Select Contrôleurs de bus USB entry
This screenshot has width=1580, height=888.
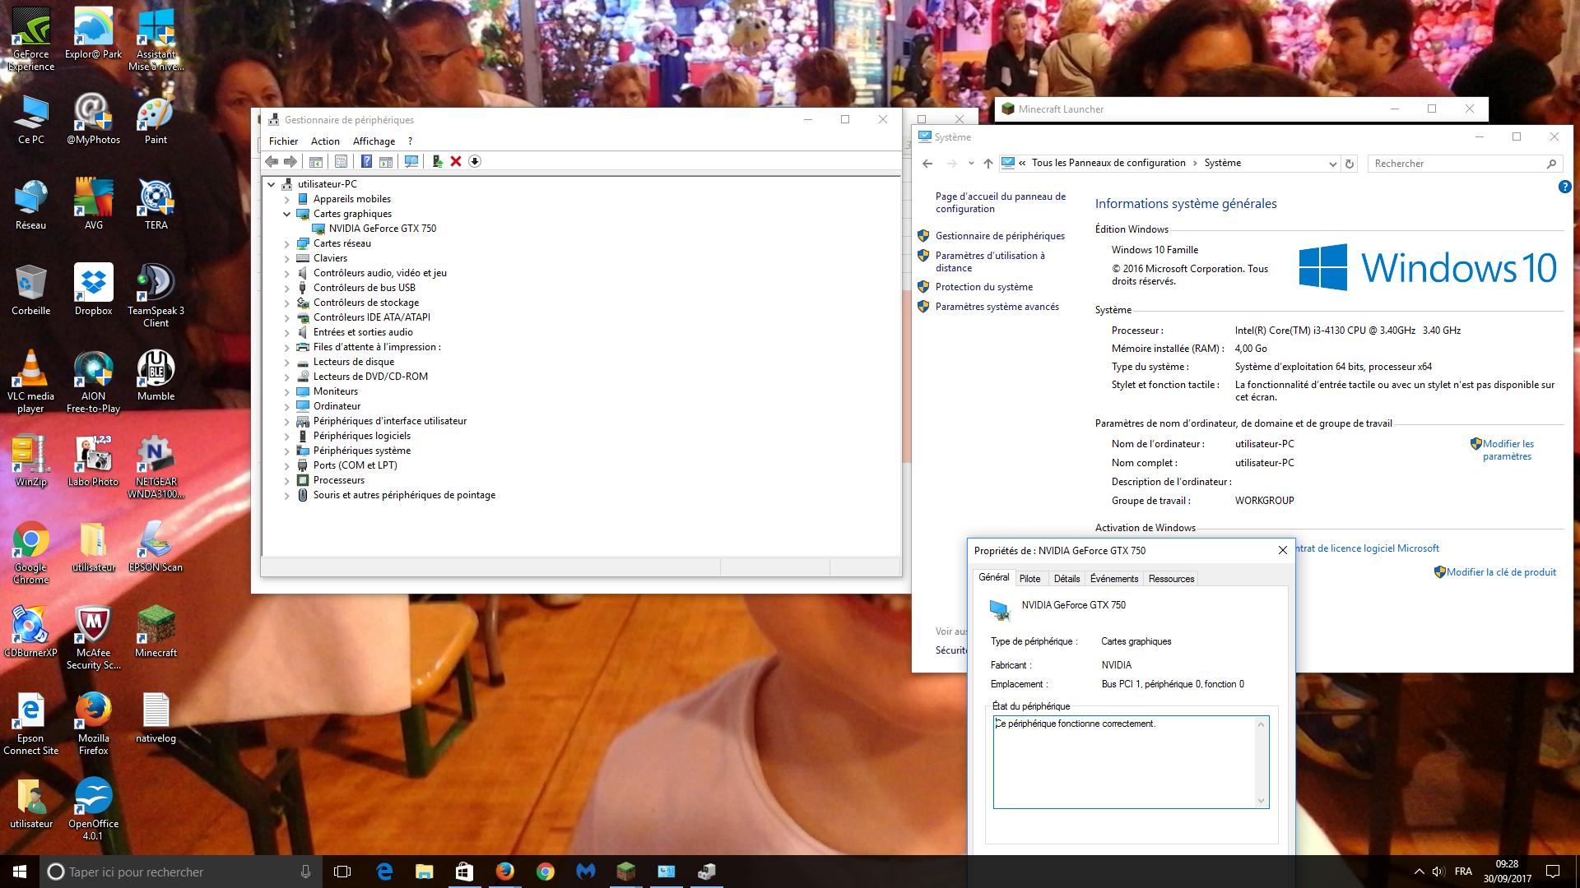pyautogui.click(x=364, y=288)
